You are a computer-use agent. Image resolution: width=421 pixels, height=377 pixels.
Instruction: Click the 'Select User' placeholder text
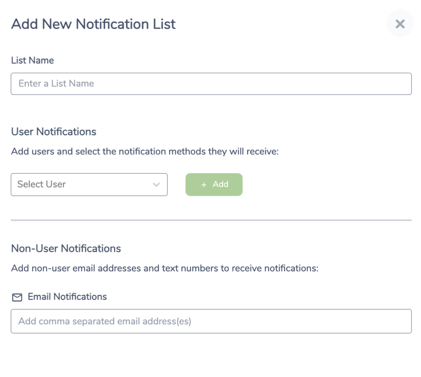tap(42, 184)
